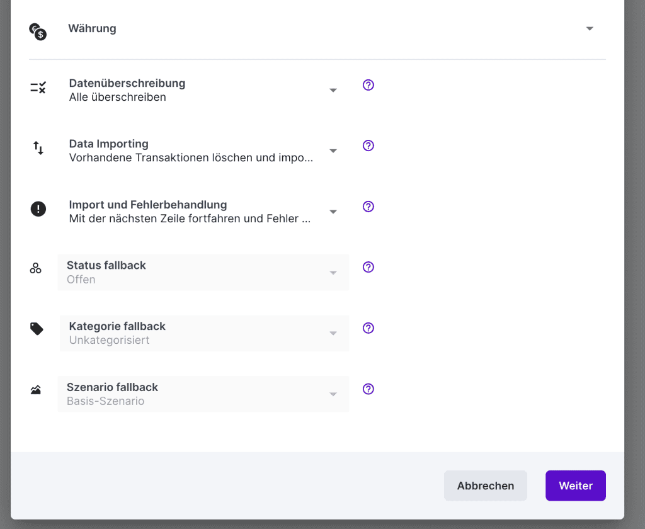This screenshot has width=645, height=529.
Task: Click the Datenüberschreibung overwrite icon
Action: click(38, 88)
